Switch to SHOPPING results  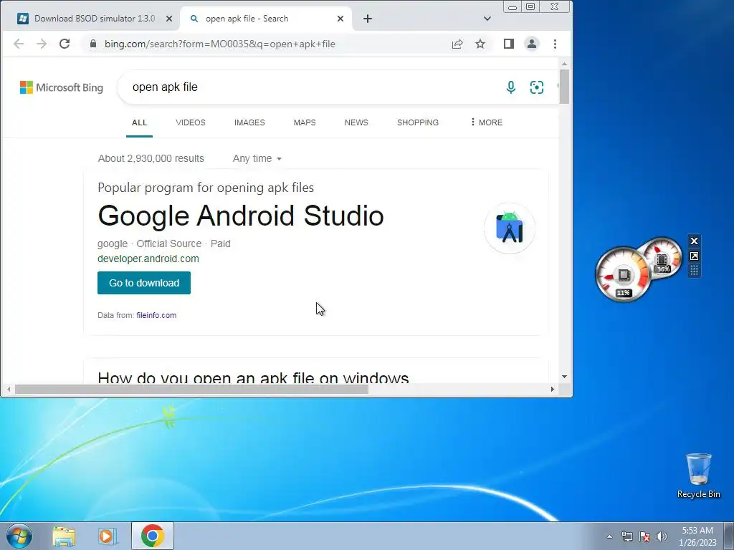point(418,122)
